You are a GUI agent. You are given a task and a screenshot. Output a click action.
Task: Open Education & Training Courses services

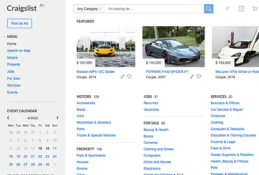click(x=233, y=135)
